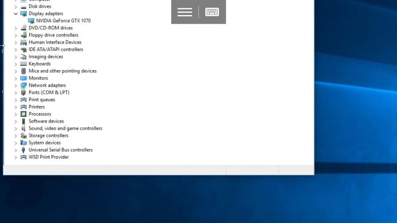Expand the Keyboards node
397x223 pixels.
pyautogui.click(x=16, y=64)
